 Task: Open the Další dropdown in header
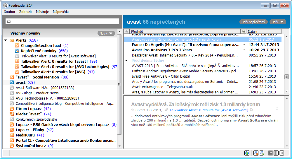coord(277,22)
